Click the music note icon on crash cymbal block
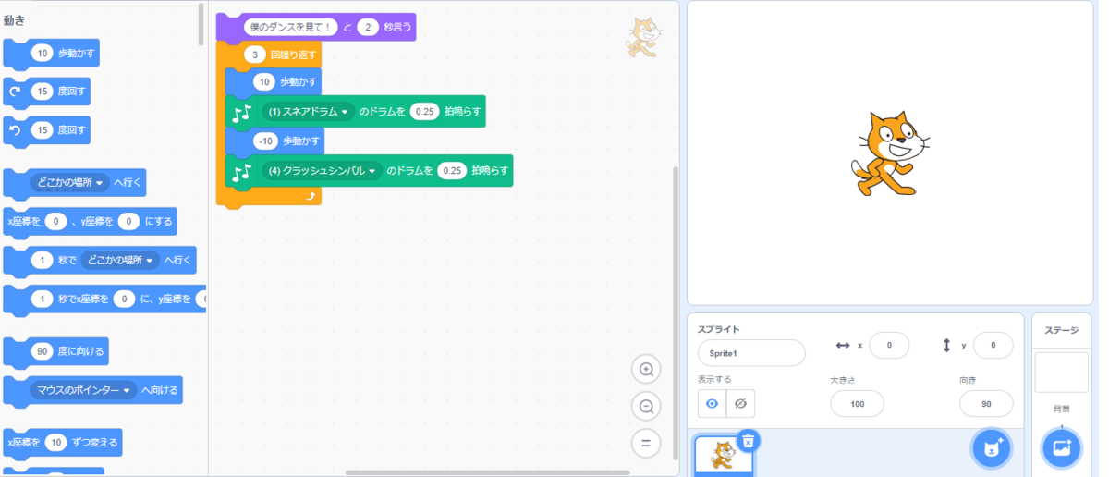This screenshot has width=1109, height=477. click(x=242, y=172)
